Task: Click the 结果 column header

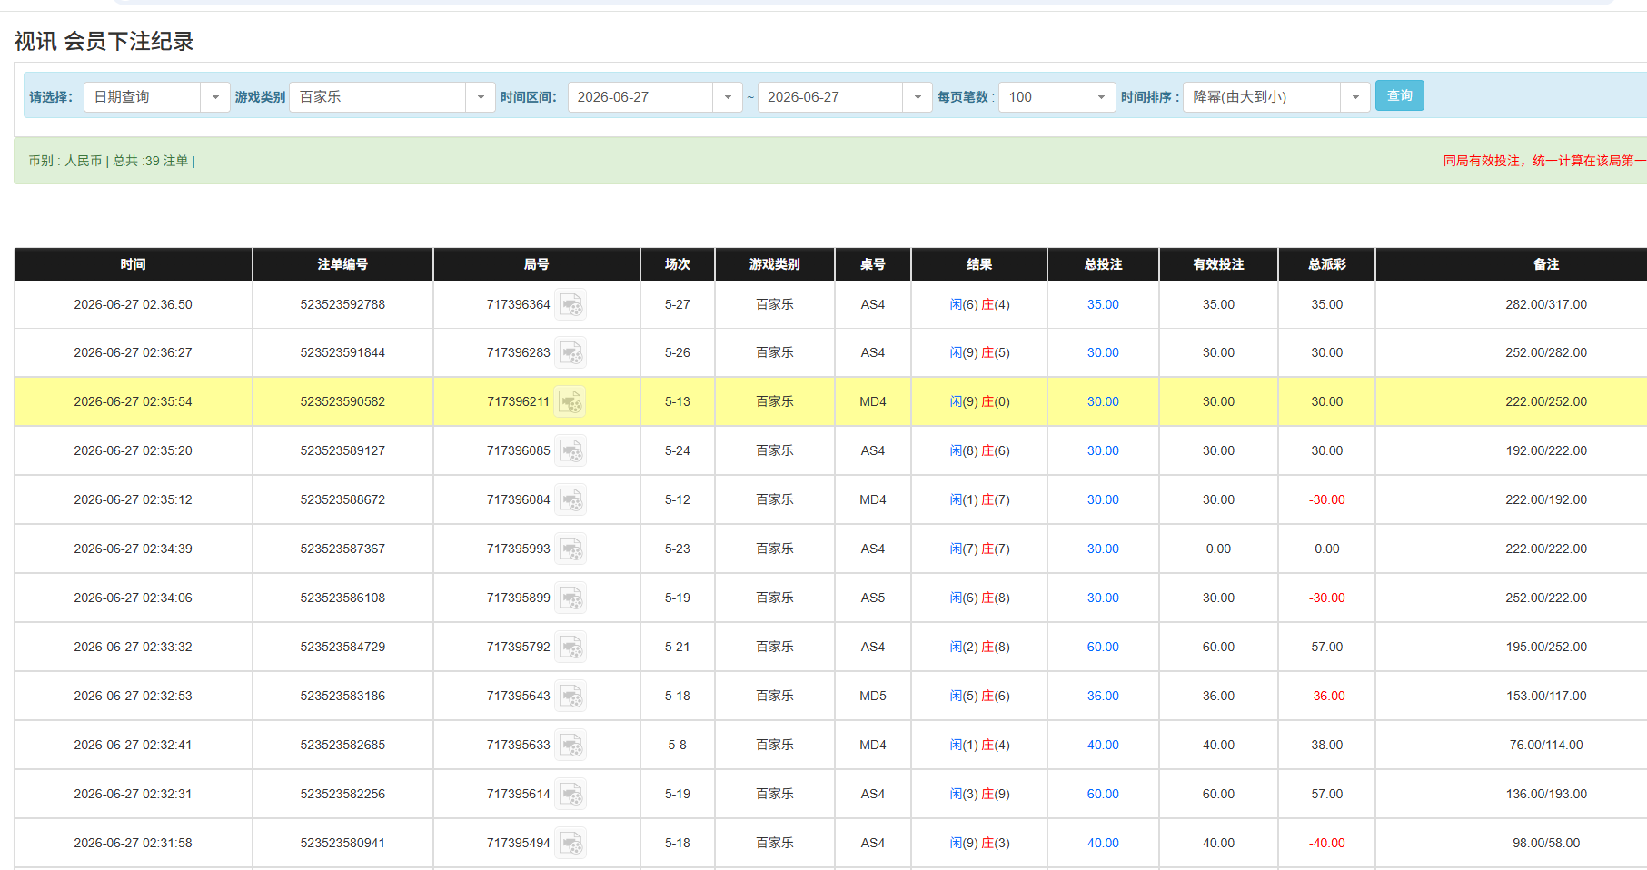Action: [979, 264]
